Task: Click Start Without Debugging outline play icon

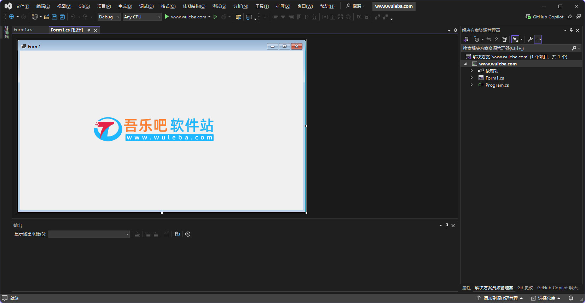Action: point(215,17)
